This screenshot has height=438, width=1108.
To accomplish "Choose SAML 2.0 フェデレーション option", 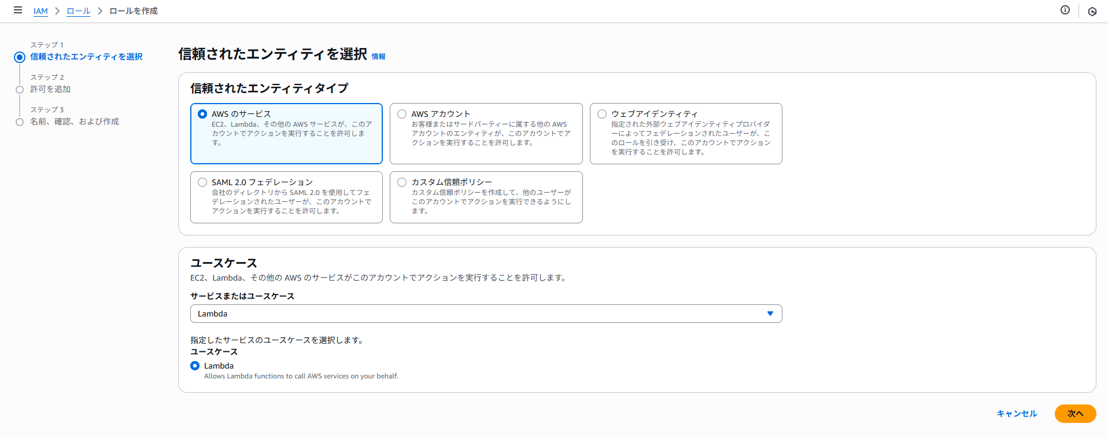I will [x=286, y=197].
